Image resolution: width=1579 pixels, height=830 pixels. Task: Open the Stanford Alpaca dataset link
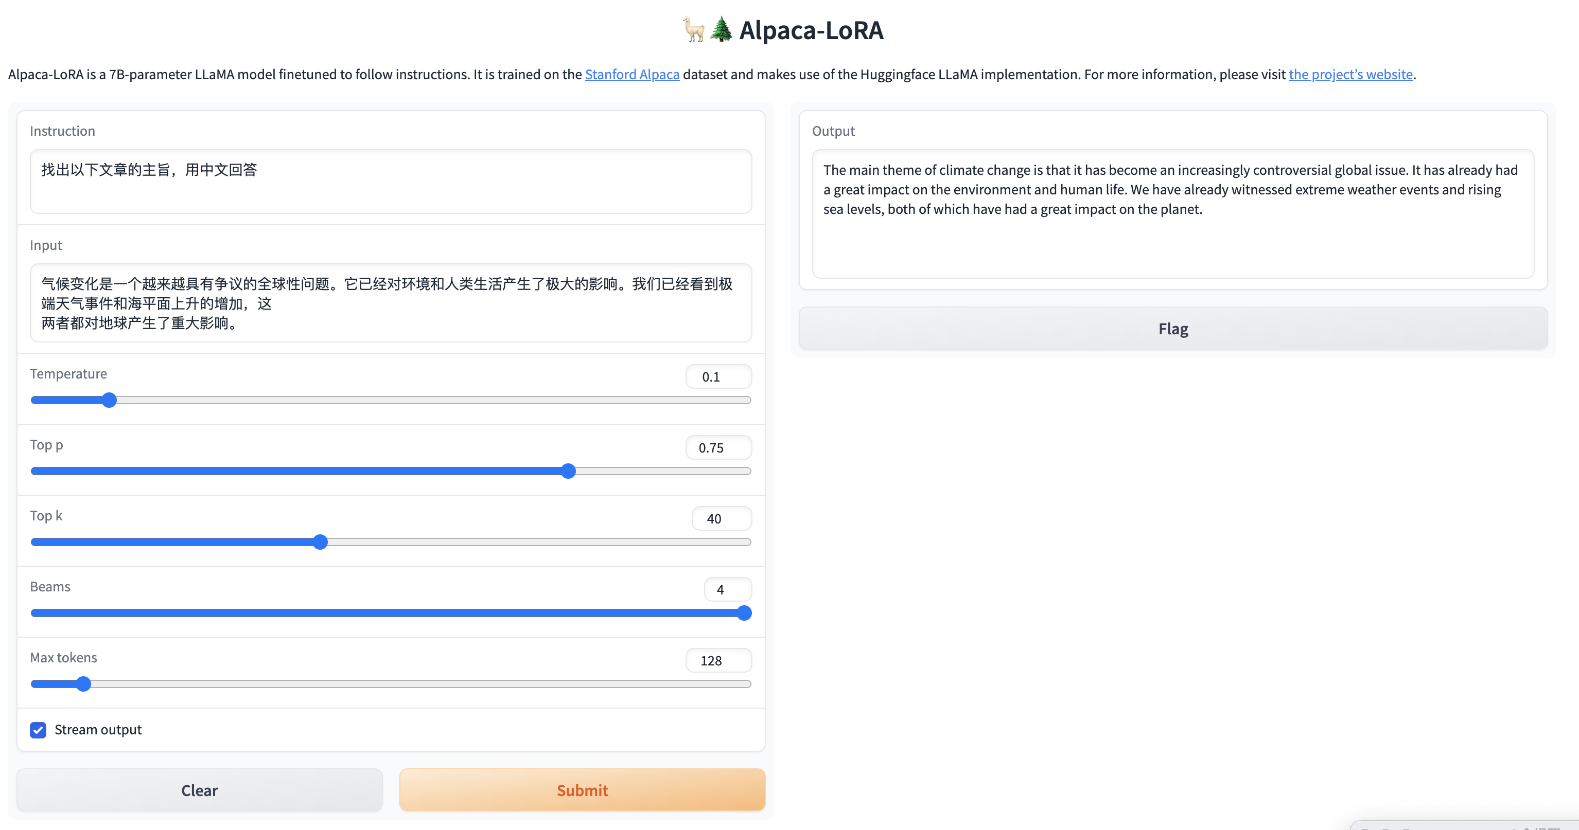(x=631, y=74)
